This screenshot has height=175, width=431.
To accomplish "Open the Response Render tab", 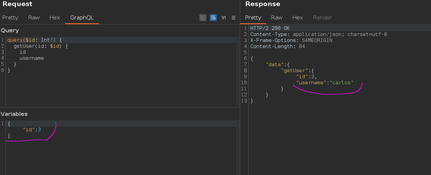I will coord(322,17).
